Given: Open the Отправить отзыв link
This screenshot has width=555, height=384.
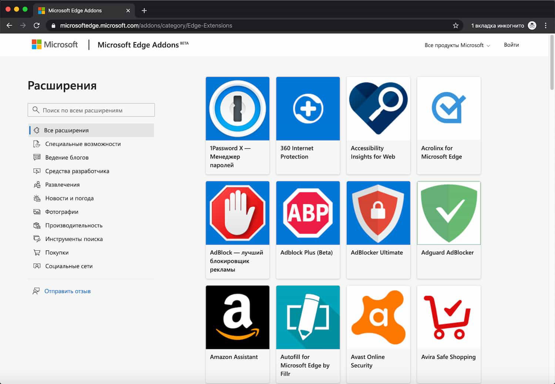Looking at the screenshot, I should pos(67,291).
